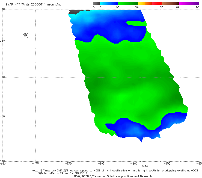Click the longitude label '-175'
Image resolution: width=202 pixels, height=178 pixels.
pyautogui.click(x=35, y=163)
